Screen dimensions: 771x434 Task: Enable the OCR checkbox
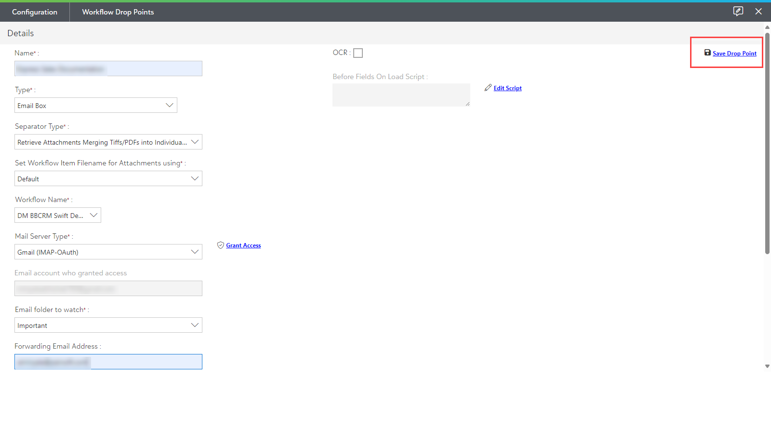tap(358, 53)
